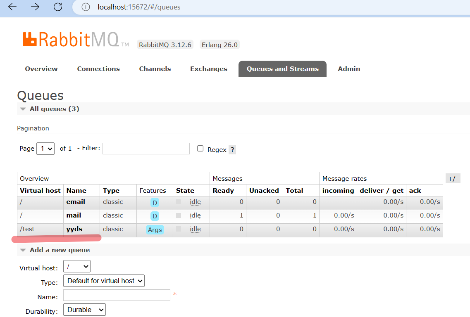
Task: Click the D feature badge of email queue
Action: click(x=155, y=203)
